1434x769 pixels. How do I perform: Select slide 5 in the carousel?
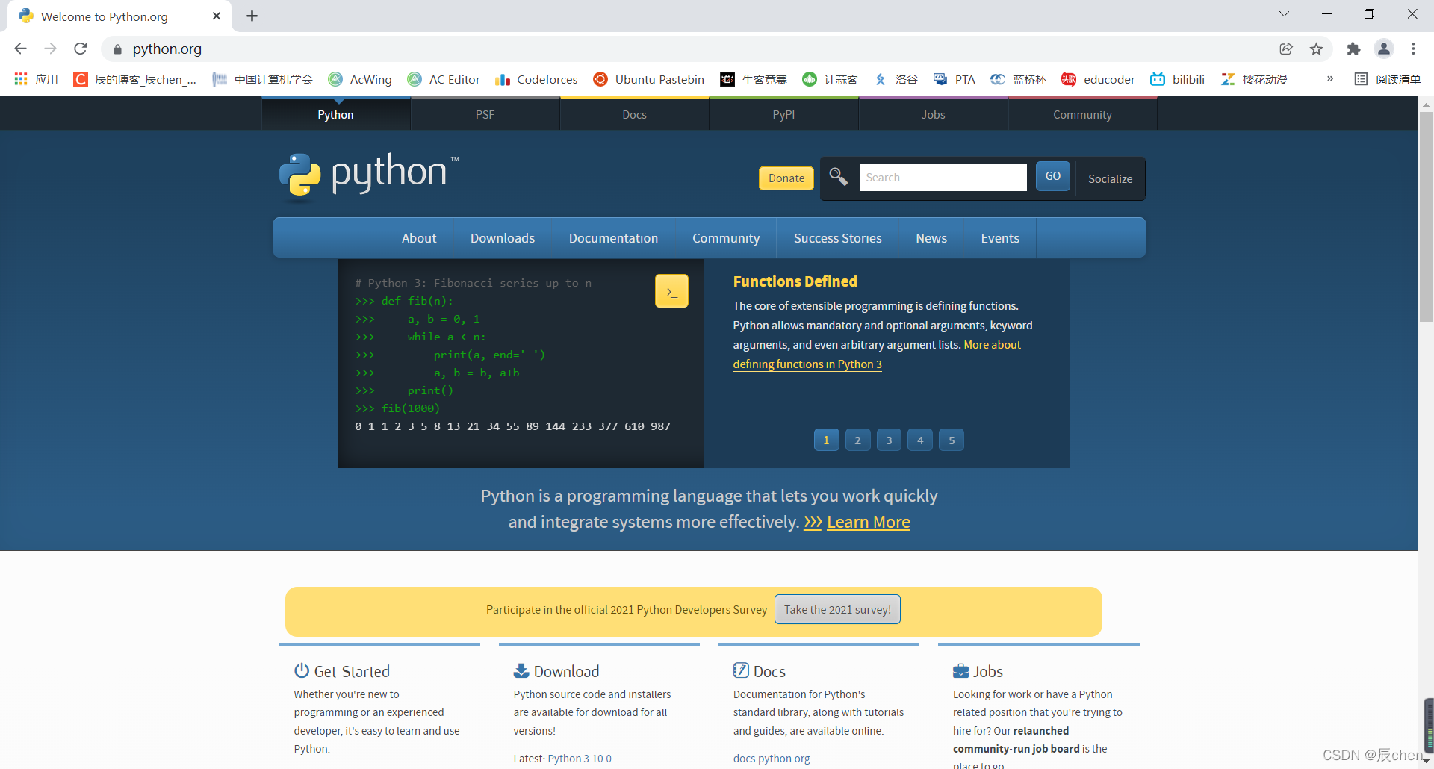point(952,440)
